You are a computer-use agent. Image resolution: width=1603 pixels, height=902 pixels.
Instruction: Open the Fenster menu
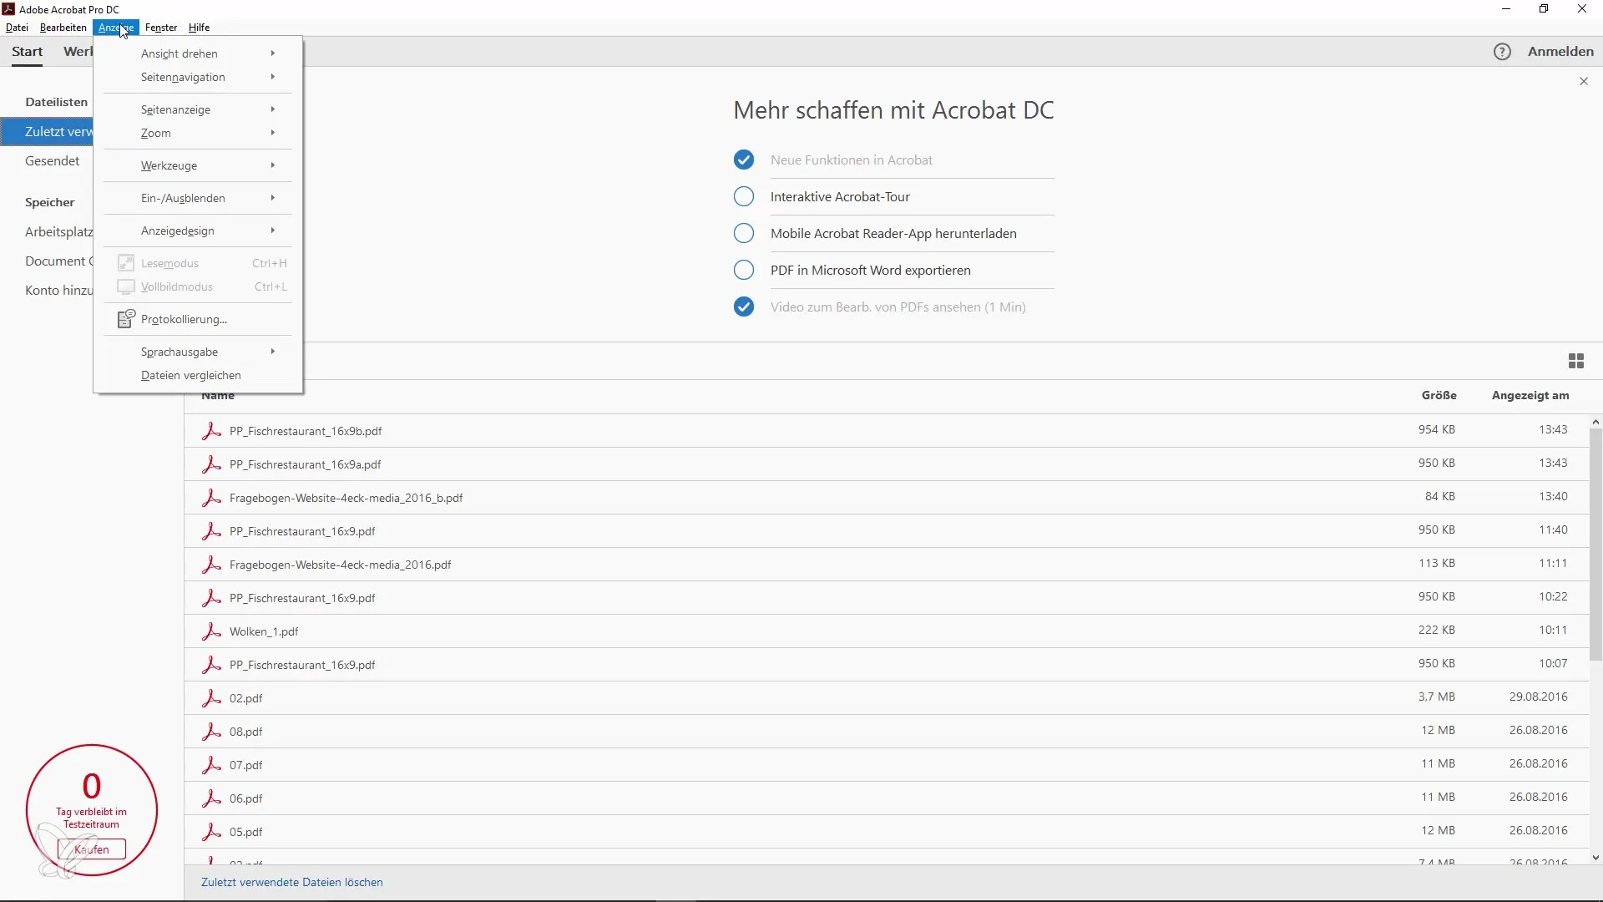click(x=160, y=28)
